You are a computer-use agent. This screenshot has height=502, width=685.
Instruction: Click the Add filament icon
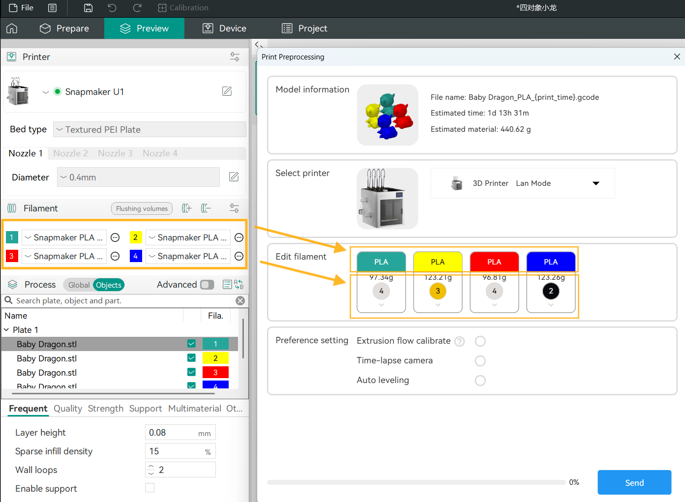(186, 208)
